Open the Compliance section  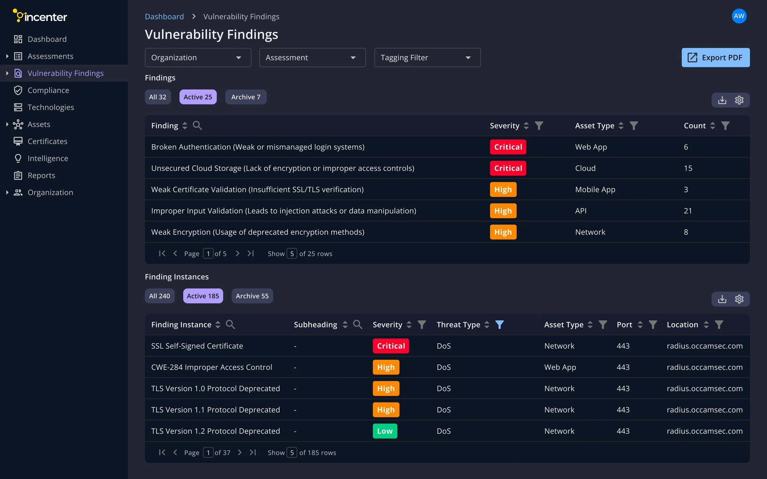click(48, 90)
